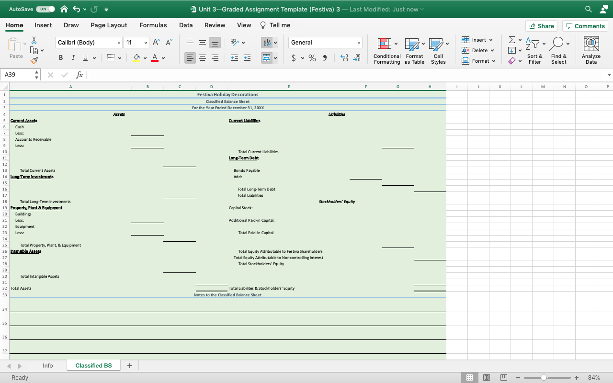Center text horizontally
Screen dimensions: 613x383
[203, 58]
